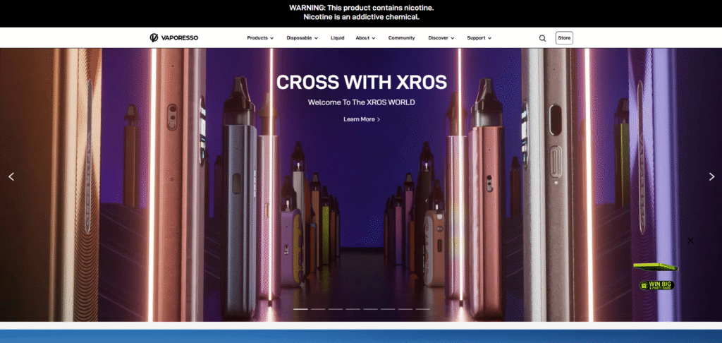722x343 pixels.
Task: Select the first carousel slide indicator
Action: coord(300,309)
